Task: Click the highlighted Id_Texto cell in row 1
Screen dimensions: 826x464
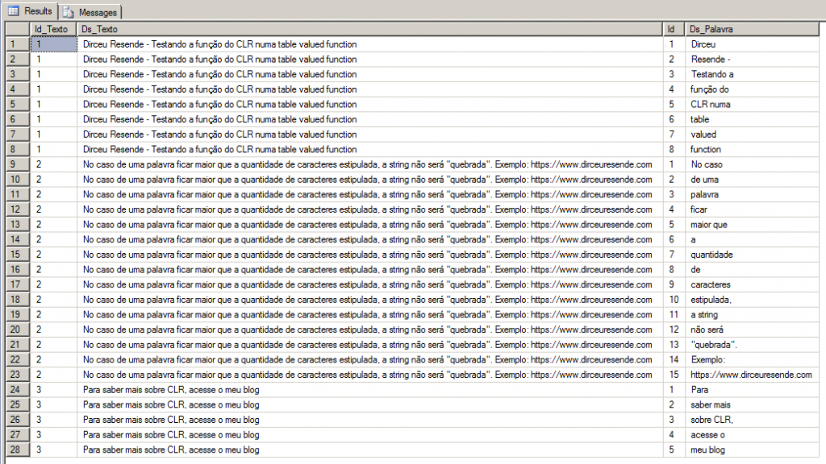Action: 53,44
